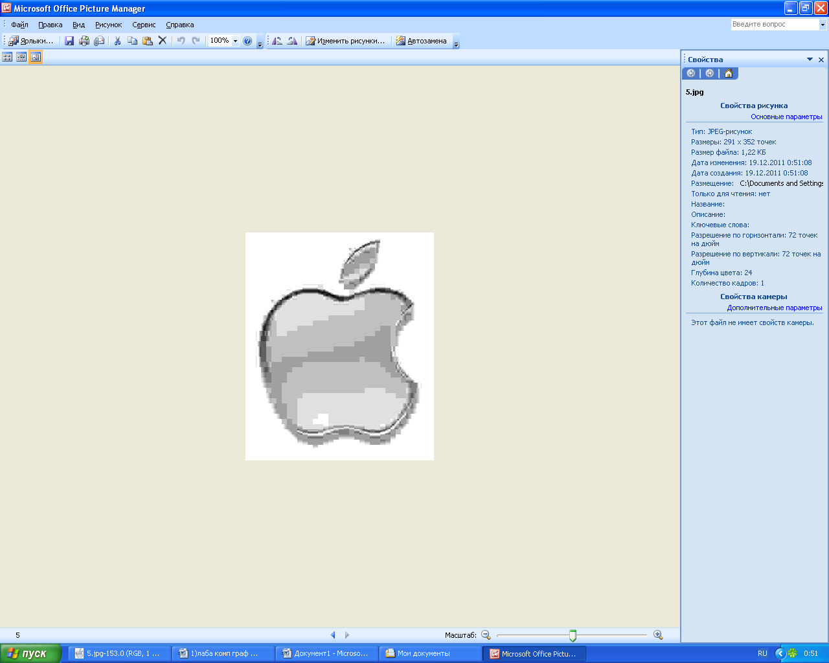Switch to 5.jpg-153.0 (RGB) taskbar window
This screenshot has width=829, height=663.
120,654
